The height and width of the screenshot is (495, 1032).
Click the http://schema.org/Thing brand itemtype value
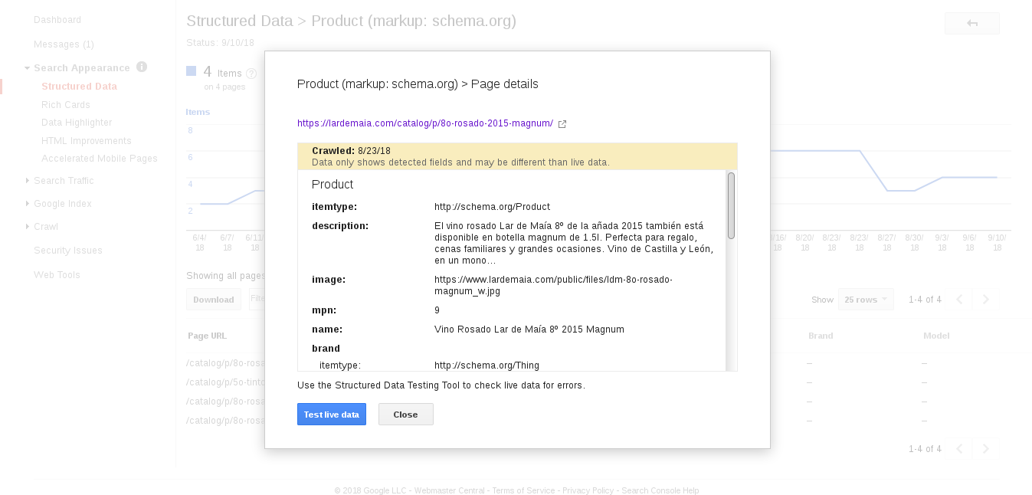487,366
